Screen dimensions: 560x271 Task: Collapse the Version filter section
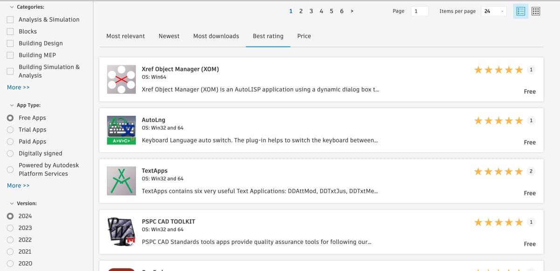[12, 203]
